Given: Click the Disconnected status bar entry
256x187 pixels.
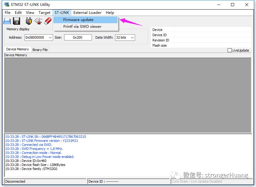Looking at the screenshot, I should (45, 181).
